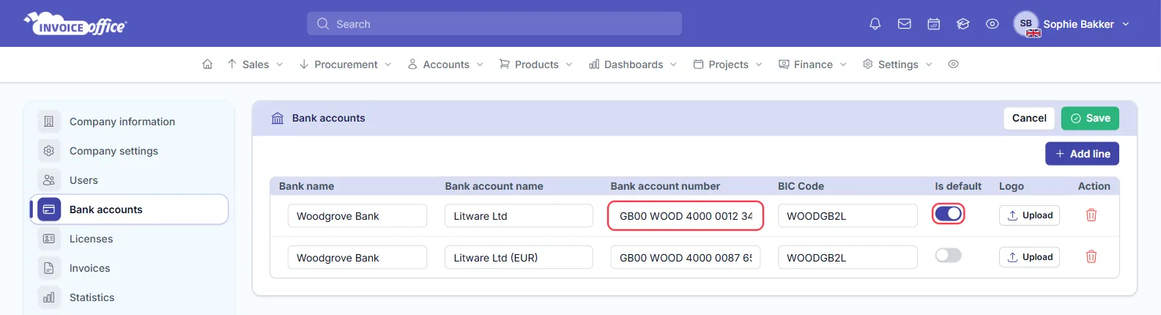The image size is (1161, 315).
Task: Click the SB user avatar
Action: tap(1026, 23)
